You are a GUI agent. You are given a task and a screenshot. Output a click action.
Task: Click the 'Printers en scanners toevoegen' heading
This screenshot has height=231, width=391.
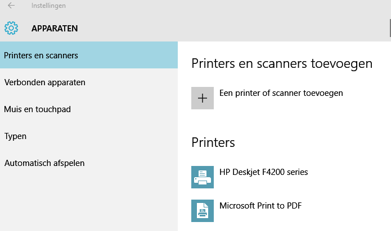click(282, 63)
